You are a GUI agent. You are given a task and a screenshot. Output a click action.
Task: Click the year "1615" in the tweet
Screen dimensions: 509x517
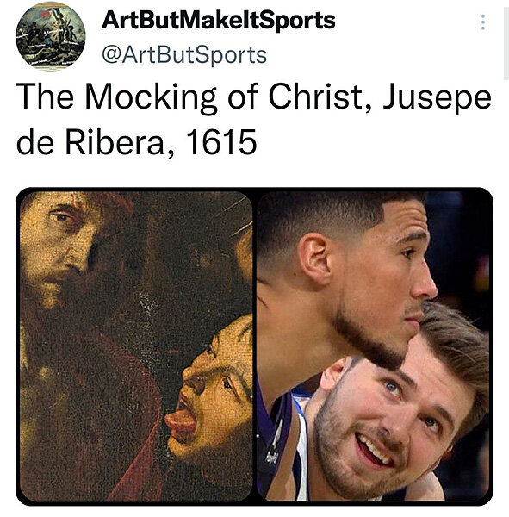pos(220,142)
